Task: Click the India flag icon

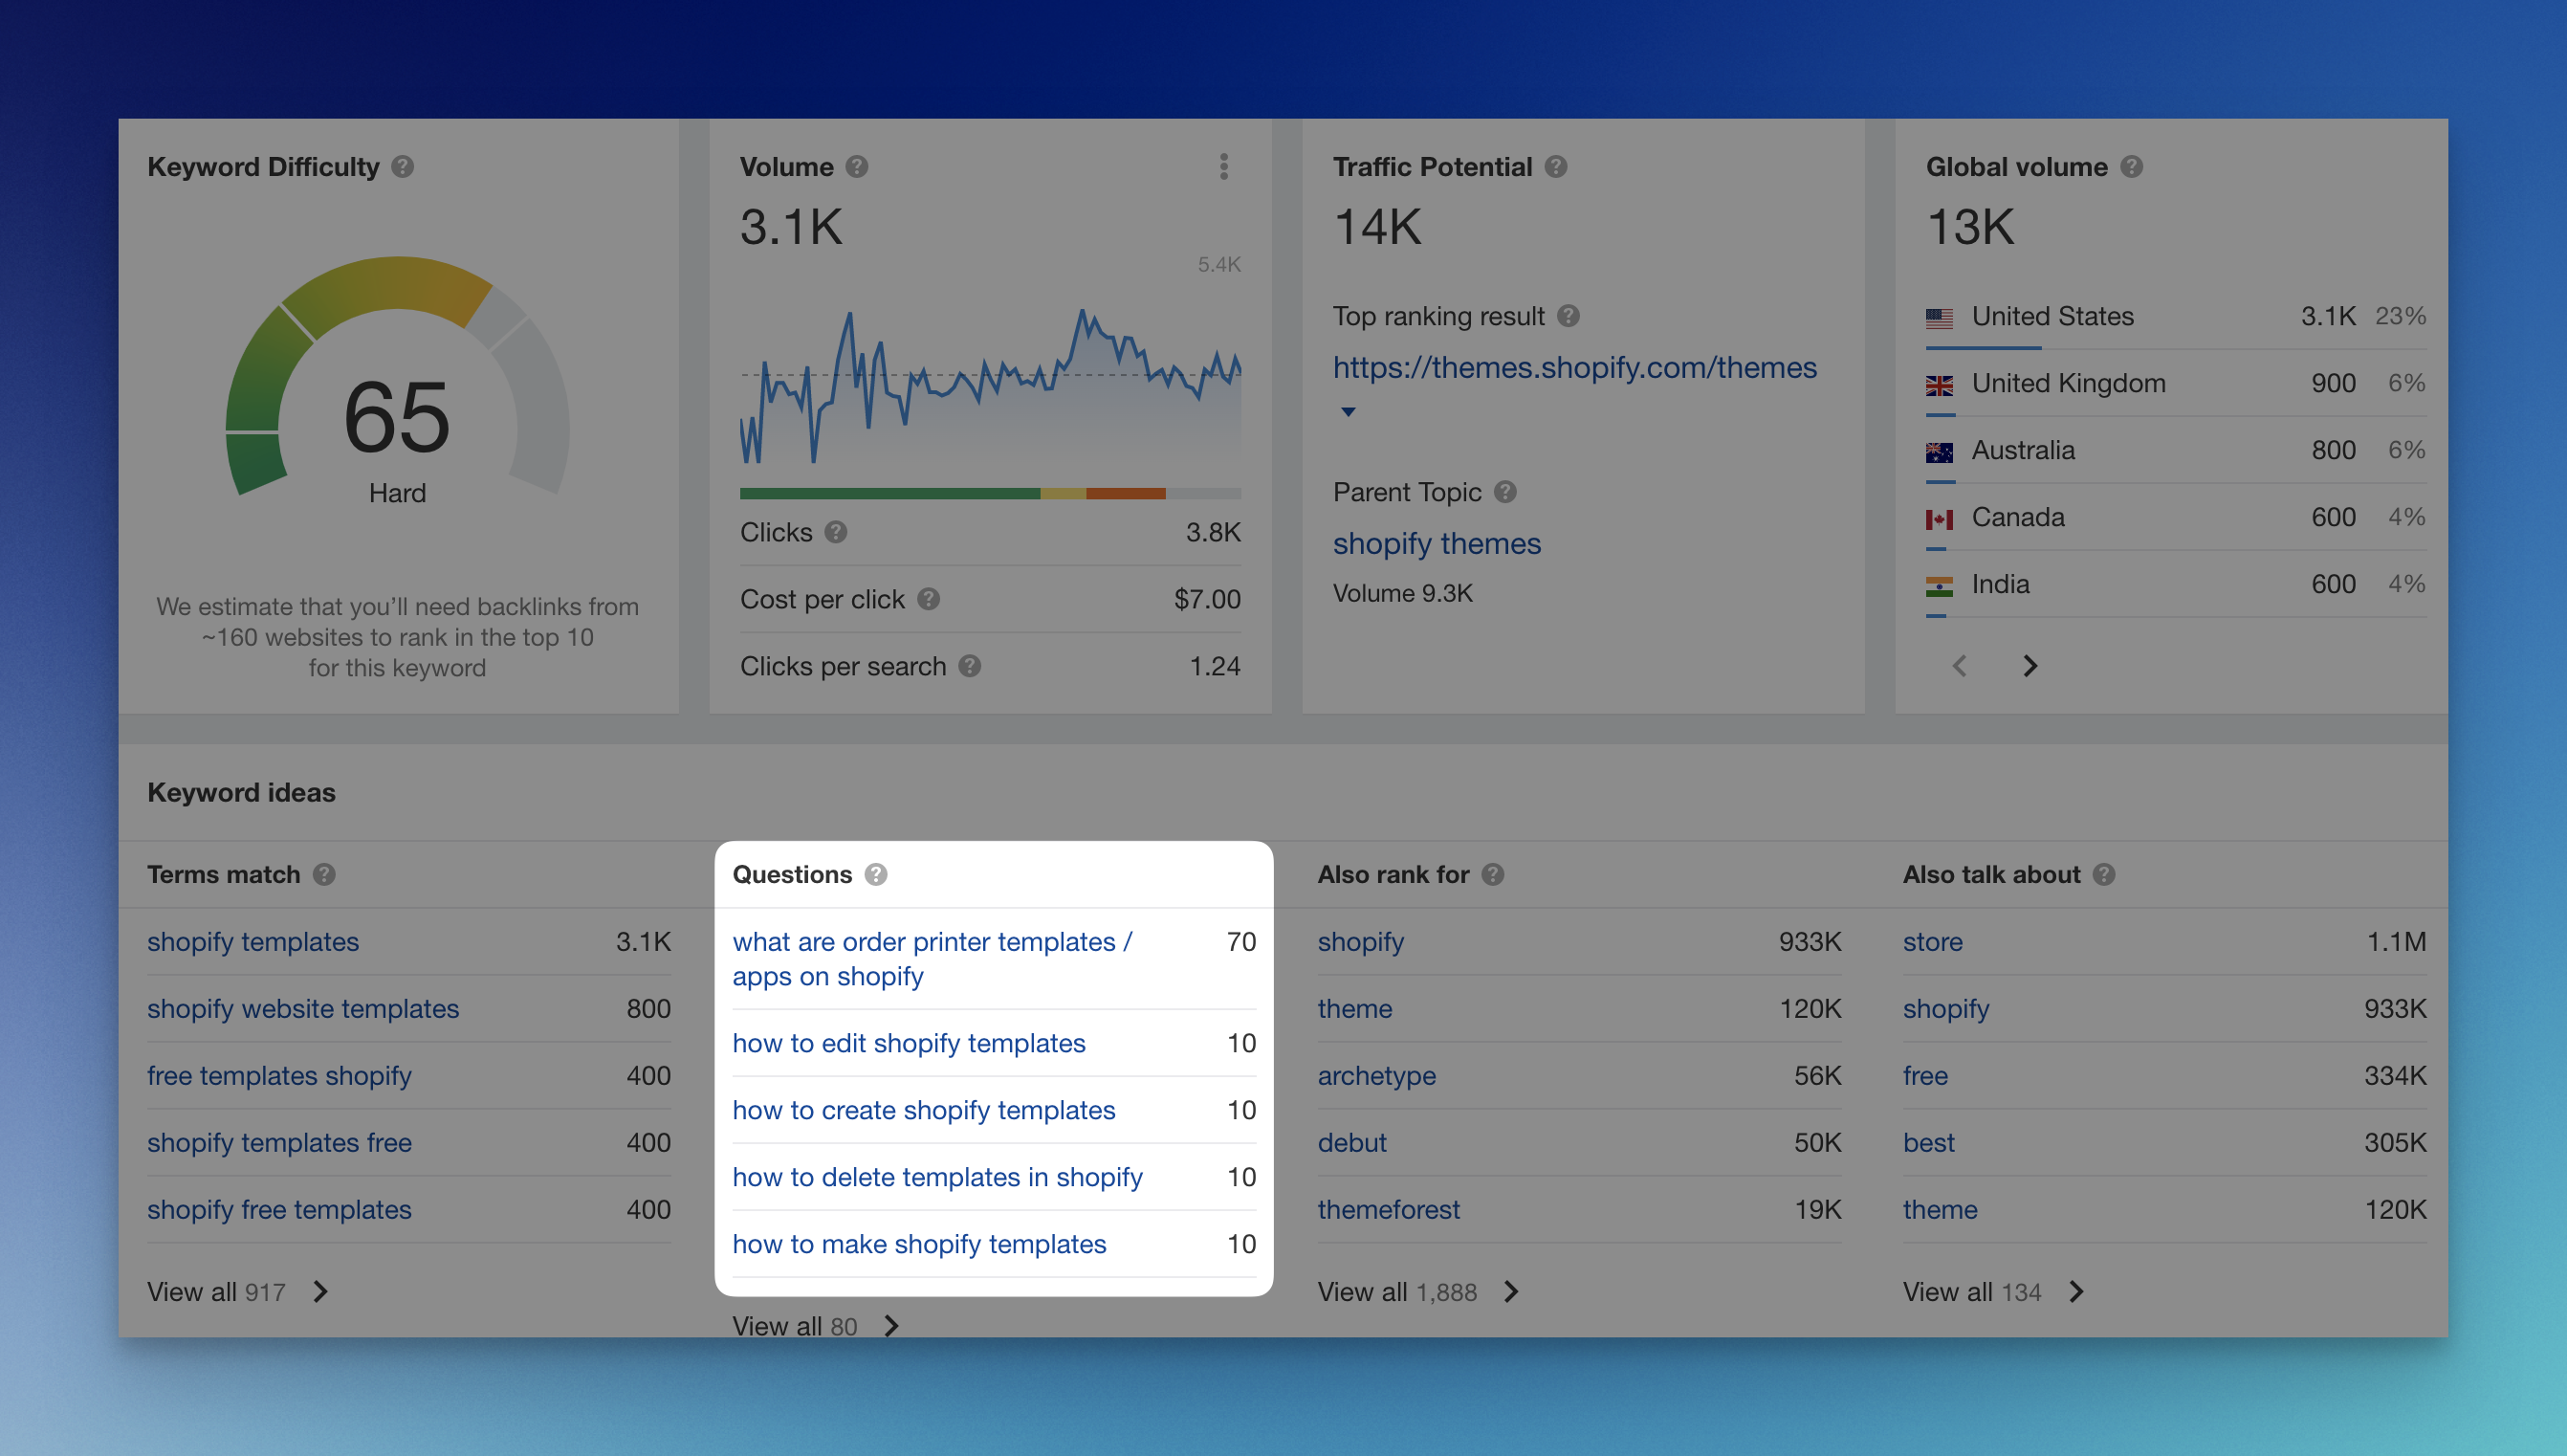Action: tap(1940, 586)
